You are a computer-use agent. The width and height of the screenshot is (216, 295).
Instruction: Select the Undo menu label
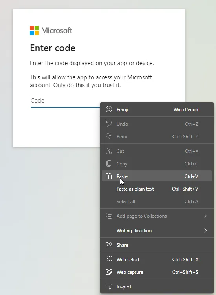tap(122, 124)
